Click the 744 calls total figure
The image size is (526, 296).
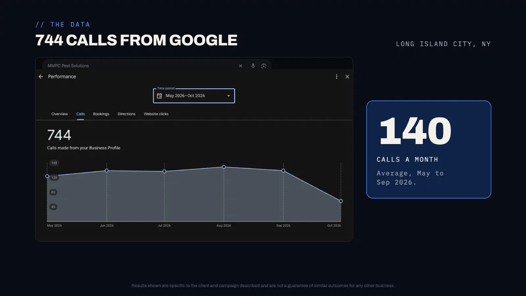point(59,135)
